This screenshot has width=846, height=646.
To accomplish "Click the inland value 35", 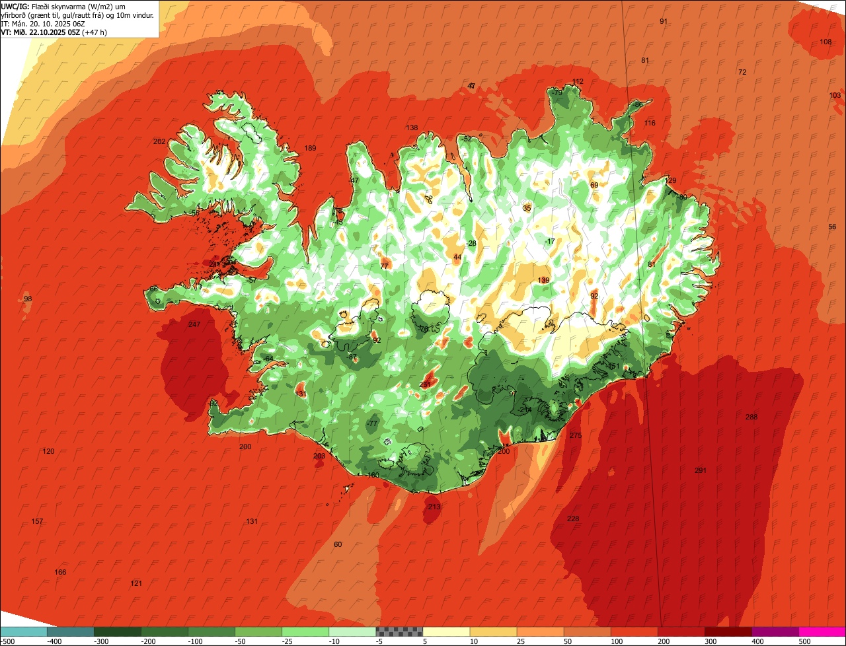I will [x=527, y=208].
